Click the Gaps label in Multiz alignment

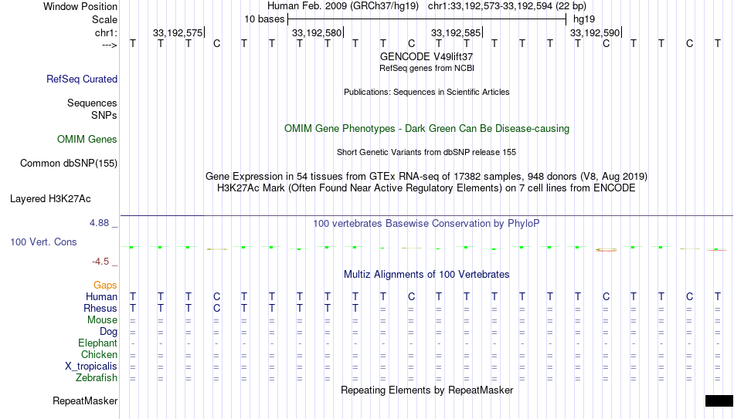pyautogui.click(x=105, y=285)
